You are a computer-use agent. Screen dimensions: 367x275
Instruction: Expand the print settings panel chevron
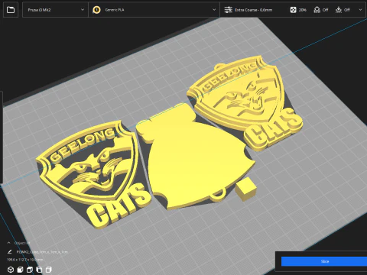pos(360,10)
